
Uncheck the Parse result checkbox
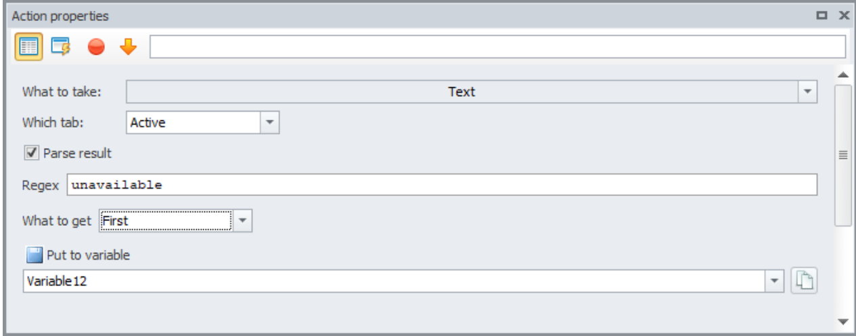(31, 153)
